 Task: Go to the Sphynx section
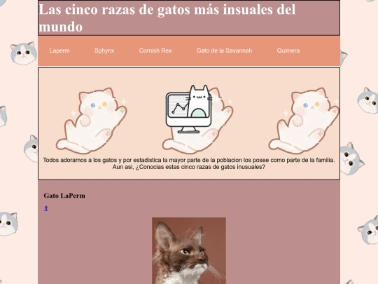click(104, 50)
